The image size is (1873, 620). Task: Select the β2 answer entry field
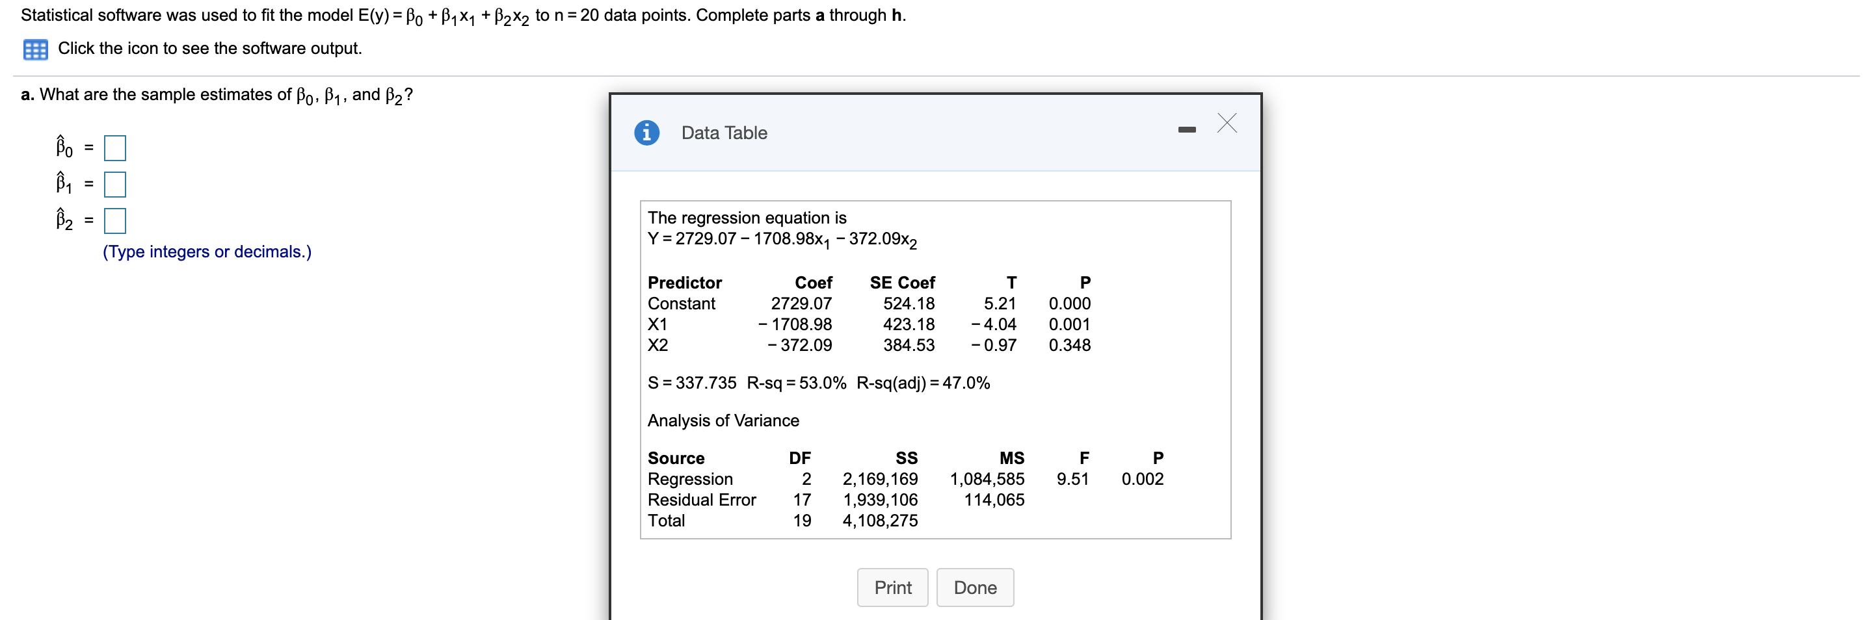(116, 221)
